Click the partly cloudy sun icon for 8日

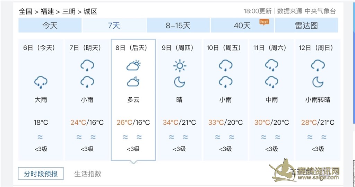pyautogui.click(x=133, y=65)
